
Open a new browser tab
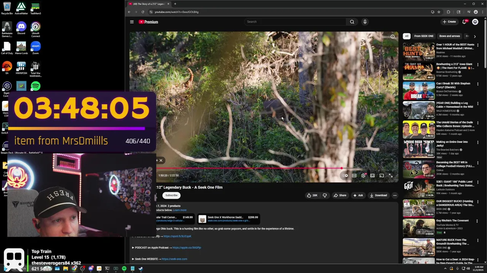point(175,4)
